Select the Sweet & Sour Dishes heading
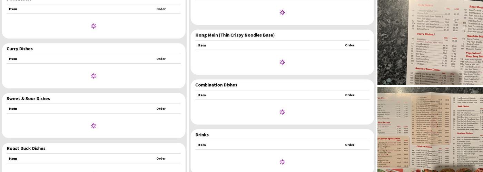The image size is (483, 172). tap(28, 99)
